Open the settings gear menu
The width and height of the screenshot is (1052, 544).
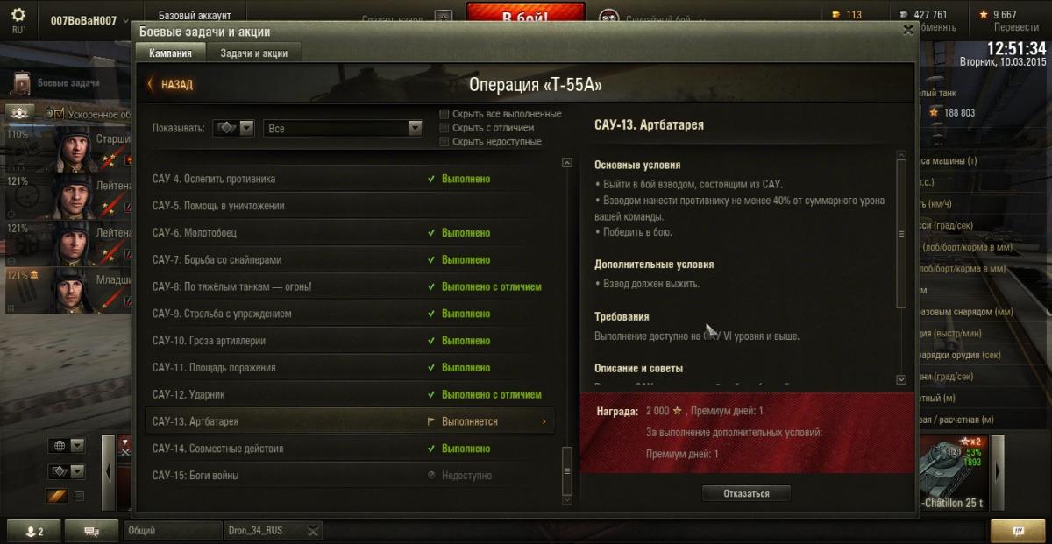point(18,15)
